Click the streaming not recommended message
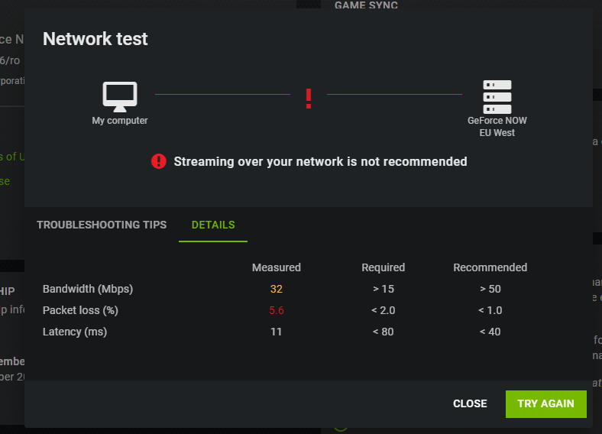 point(320,161)
